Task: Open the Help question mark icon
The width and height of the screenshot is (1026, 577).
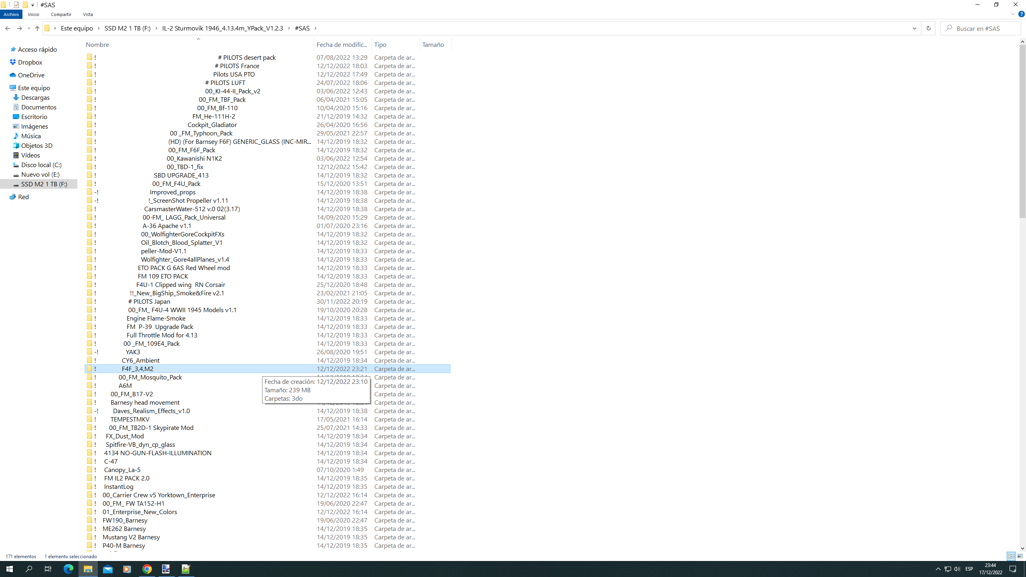Action: pyautogui.click(x=1021, y=14)
